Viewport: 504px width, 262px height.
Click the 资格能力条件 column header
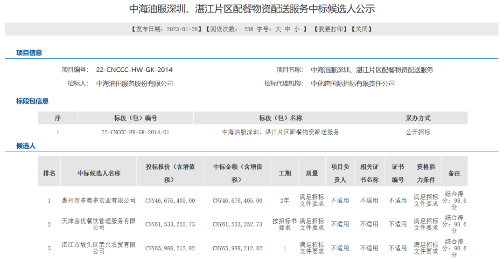coord(426,172)
